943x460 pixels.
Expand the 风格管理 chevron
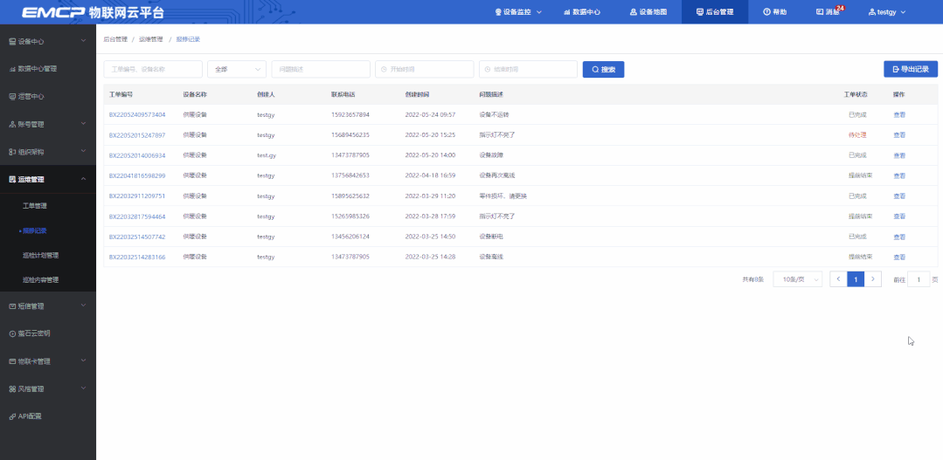(84, 388)
